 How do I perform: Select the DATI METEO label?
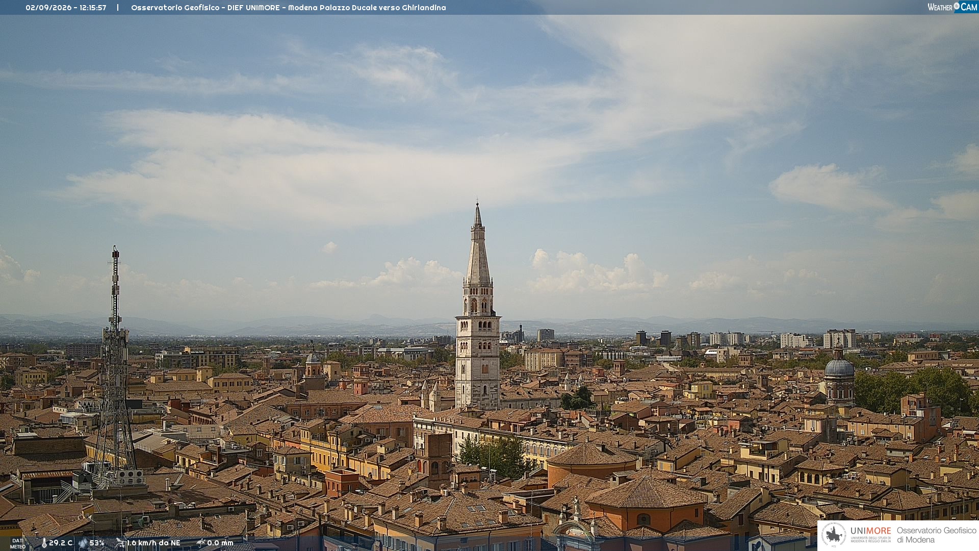pos(18,544)
